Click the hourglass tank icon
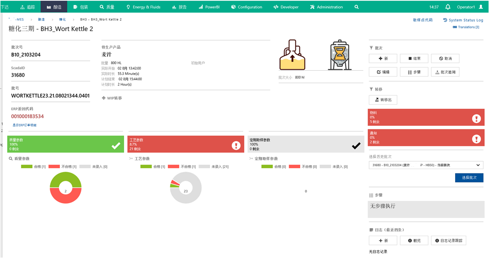The width and height of the screenshot is (489, 258). 340,55
